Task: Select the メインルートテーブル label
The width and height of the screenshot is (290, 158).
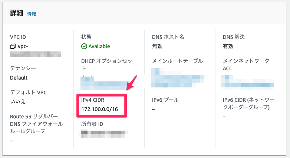Action: (x=177, y=61)
